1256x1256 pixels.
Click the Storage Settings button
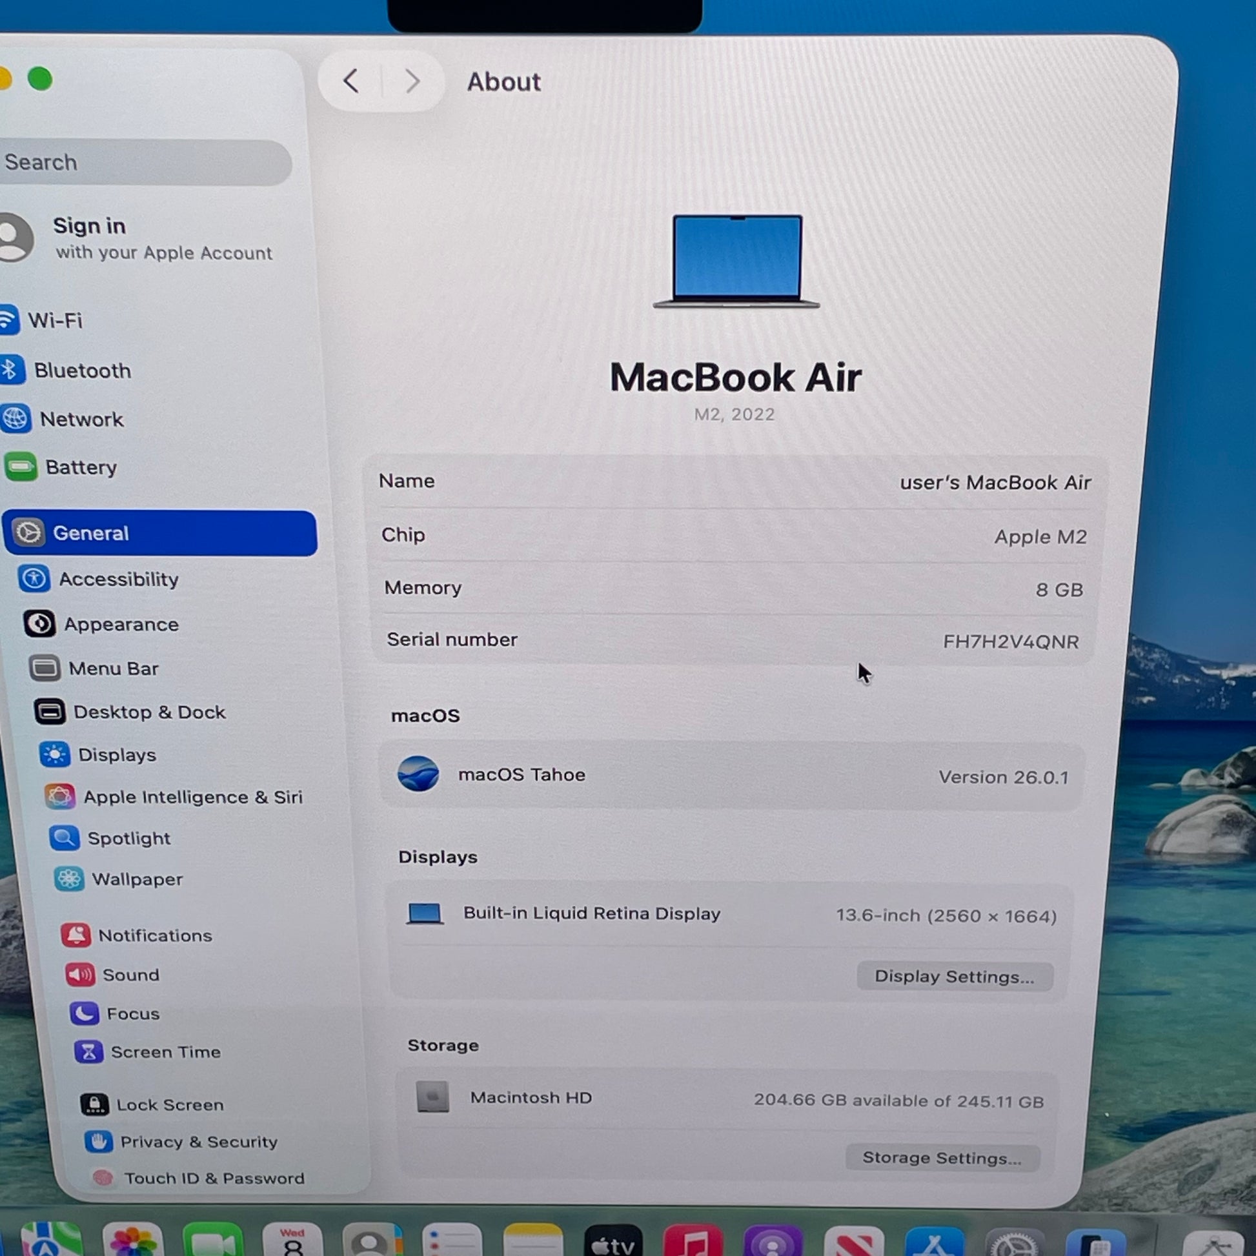point(941,1157)
